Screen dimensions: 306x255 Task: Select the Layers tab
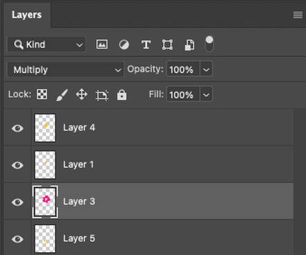[x=27, y=15]
